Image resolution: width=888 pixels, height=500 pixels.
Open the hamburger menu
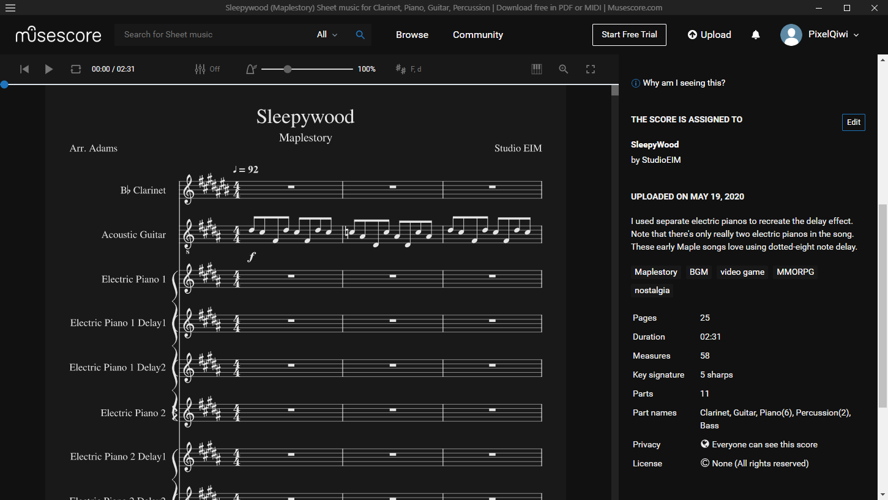pyautogui.click(x=10, y=8)
